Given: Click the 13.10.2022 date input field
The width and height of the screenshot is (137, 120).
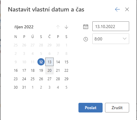Looking at the screenshot, I should pos(111,26).
